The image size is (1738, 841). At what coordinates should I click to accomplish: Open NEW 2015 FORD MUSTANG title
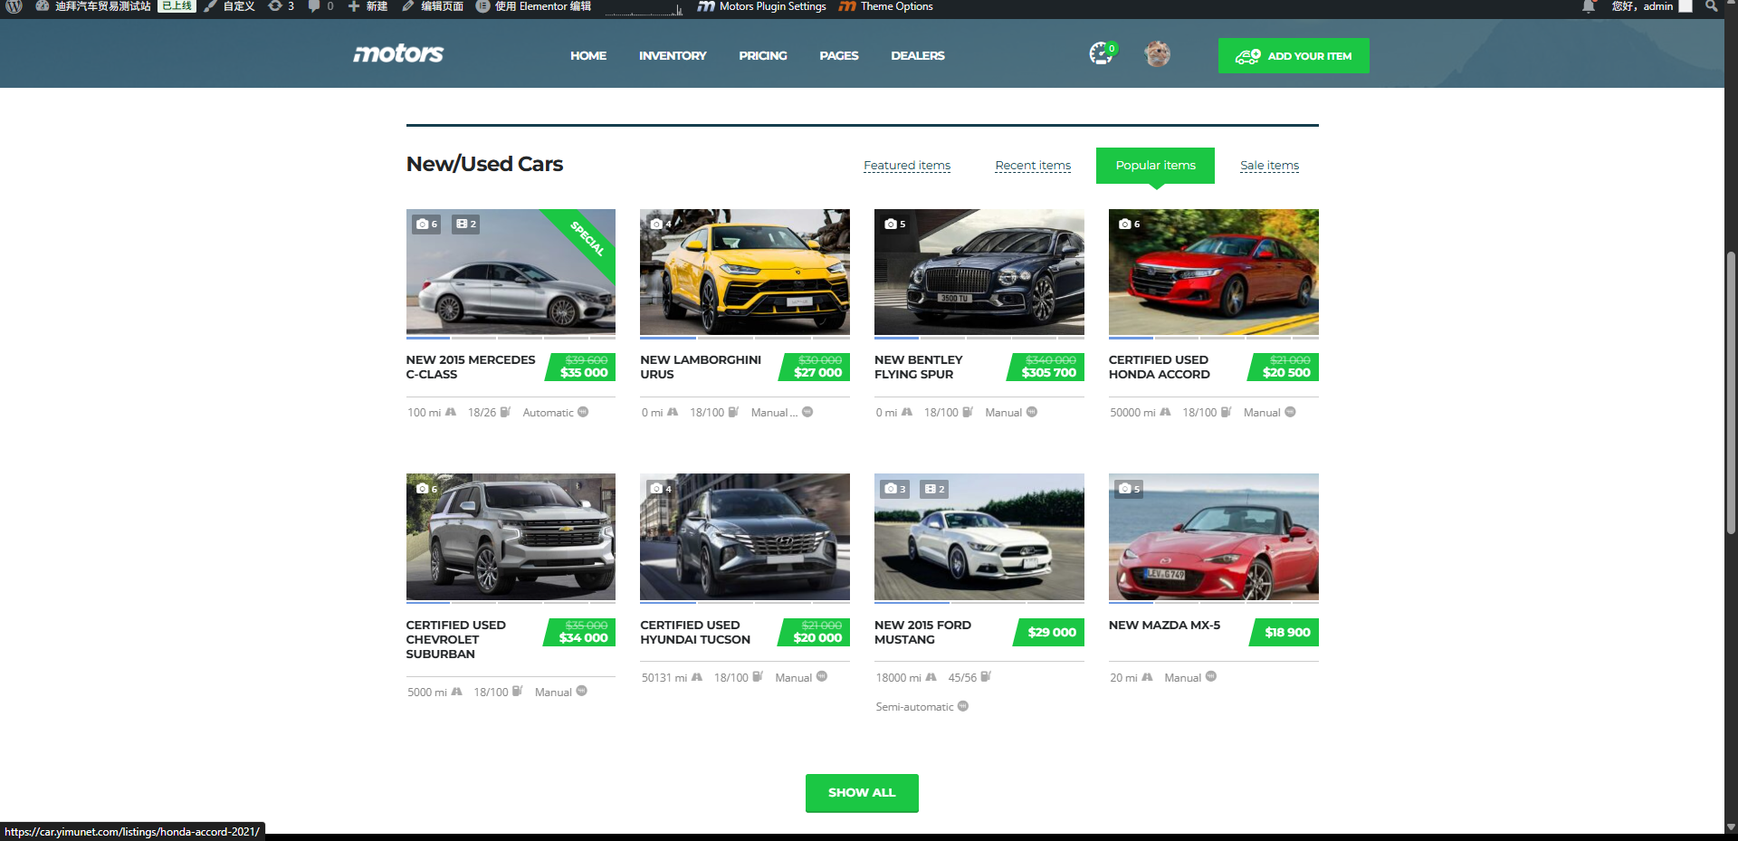click(922, 632)
